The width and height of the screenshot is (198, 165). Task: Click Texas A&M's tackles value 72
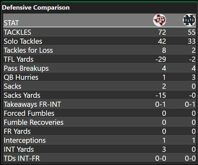(x=162, y=32)
